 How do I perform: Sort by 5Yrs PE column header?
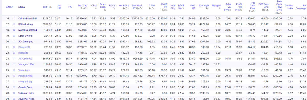(x=193, y=7)
